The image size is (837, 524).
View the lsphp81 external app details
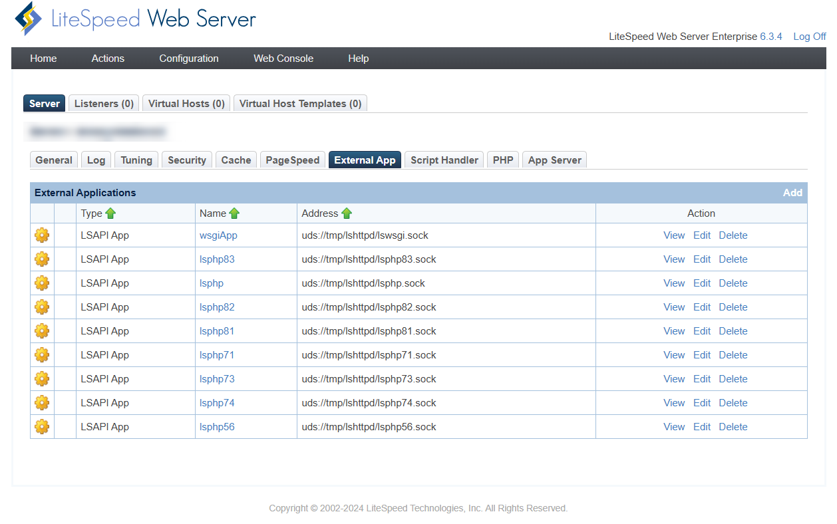click(x=674, y=331)
